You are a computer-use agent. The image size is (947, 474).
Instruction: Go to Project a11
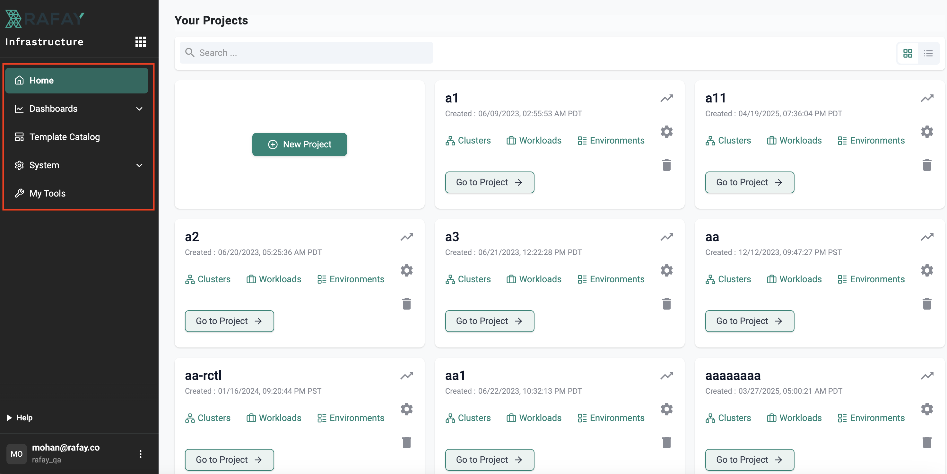click(x=750, y=182)
